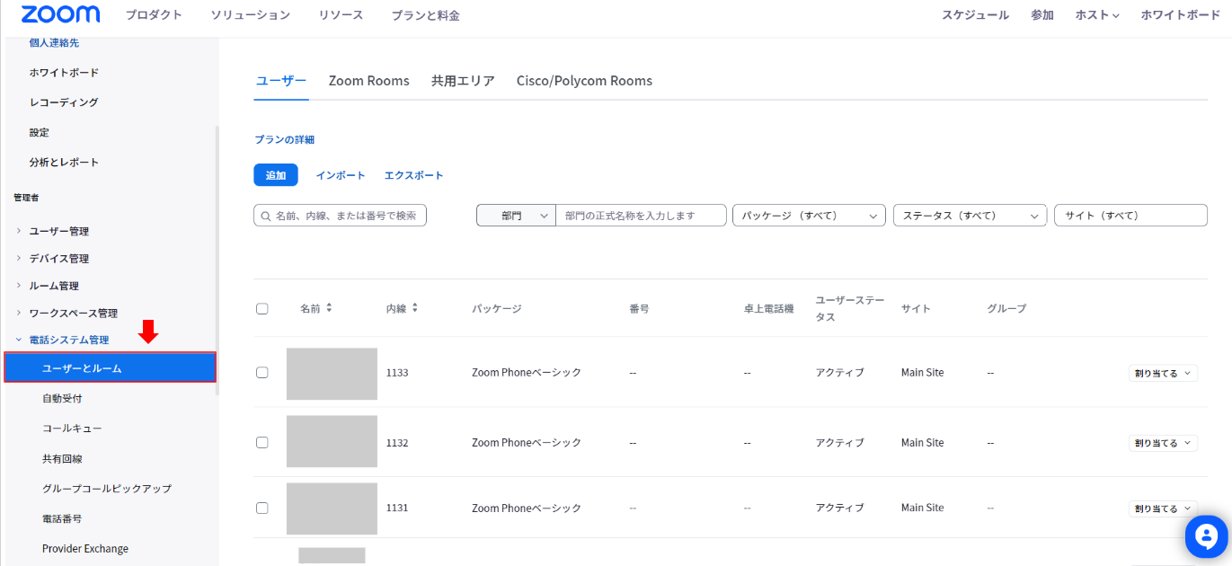This screenshot has height=566, width=1232.
Task: Open the chat support bubble icon
Action: 1207,536
